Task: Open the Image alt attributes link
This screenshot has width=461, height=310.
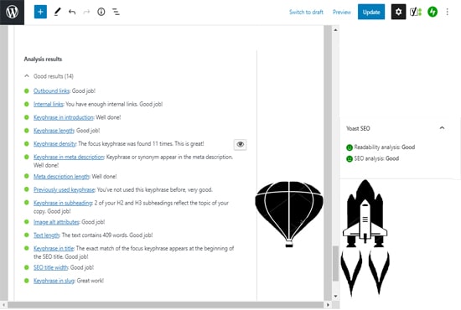Action: click(x=56, y=222)
